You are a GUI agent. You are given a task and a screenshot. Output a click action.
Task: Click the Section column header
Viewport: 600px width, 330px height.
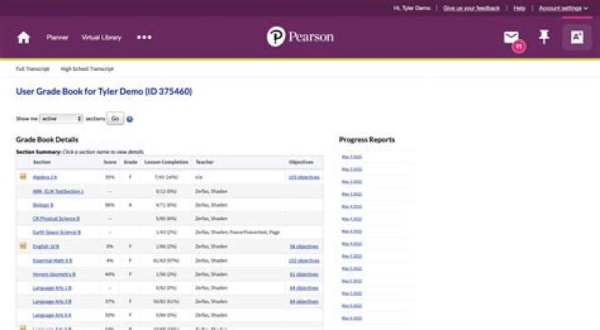pos(42,162)
